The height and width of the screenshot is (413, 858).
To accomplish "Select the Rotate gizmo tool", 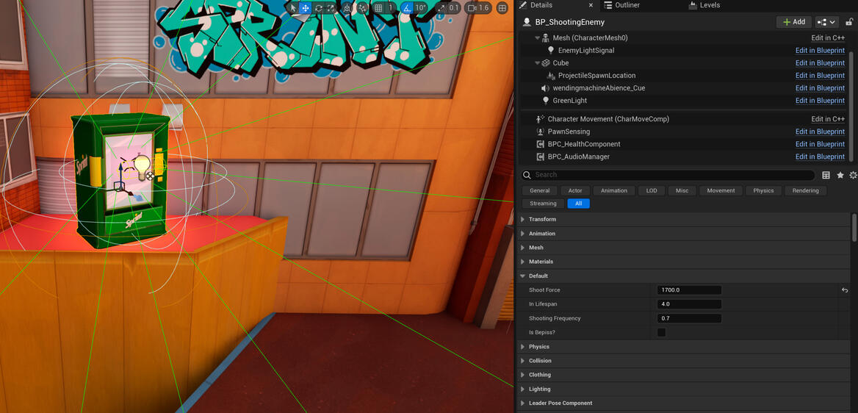I will pos(318,7).
